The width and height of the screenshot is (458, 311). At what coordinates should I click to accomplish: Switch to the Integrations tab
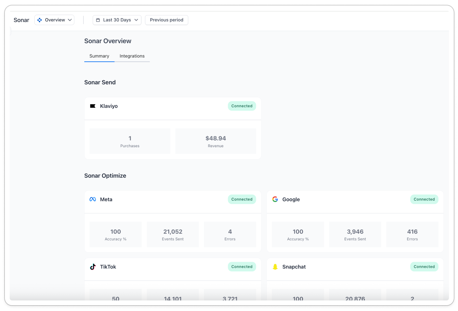tap(132, 56)
